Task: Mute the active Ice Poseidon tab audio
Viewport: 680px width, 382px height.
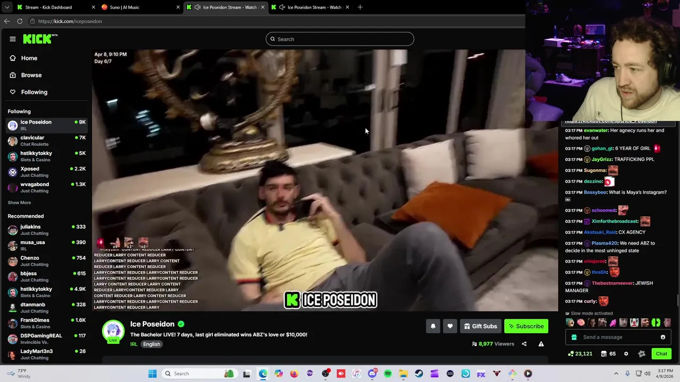Action: coord(198,7)
